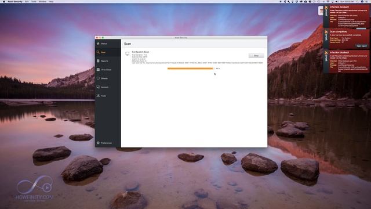Click the top Infection blocked notification title
This screenshot has width=371, height=209.
[x=339, y=7]
